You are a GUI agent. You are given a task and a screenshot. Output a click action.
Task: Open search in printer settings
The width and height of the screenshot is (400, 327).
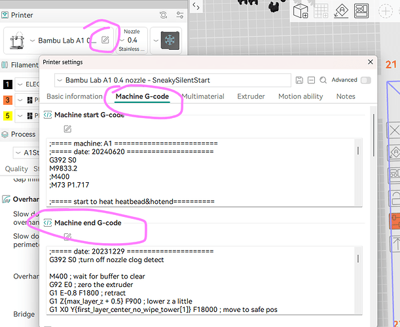[323, 80]
